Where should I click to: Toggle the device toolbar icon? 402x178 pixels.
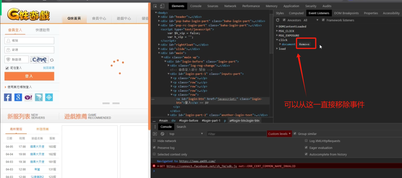[162, 6]
